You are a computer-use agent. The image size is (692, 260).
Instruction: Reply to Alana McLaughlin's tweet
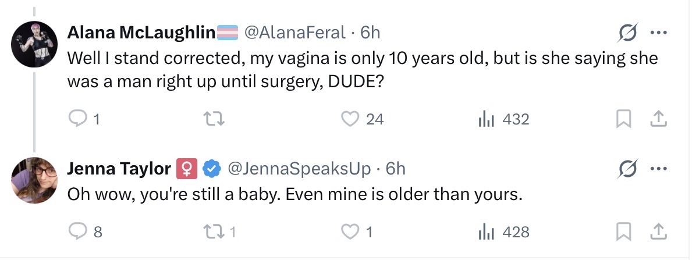pyautogui.click(x=77, y=119)
